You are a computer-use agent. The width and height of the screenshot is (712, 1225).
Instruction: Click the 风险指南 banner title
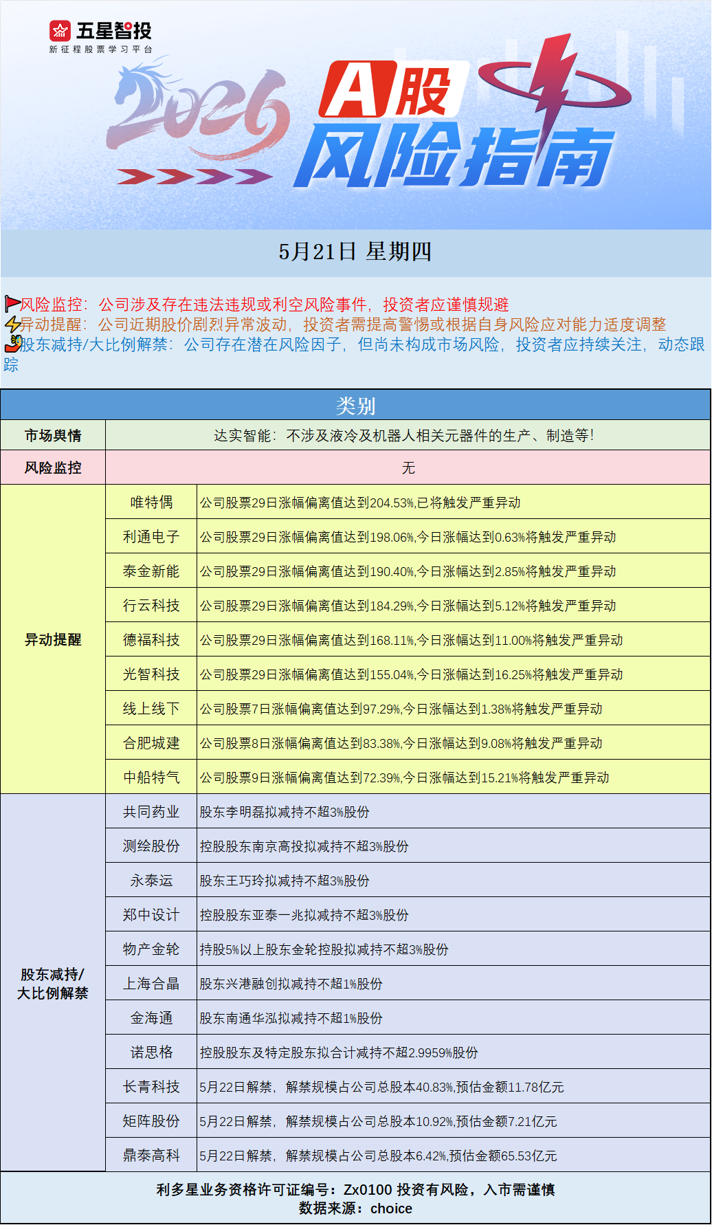(454, 157)
